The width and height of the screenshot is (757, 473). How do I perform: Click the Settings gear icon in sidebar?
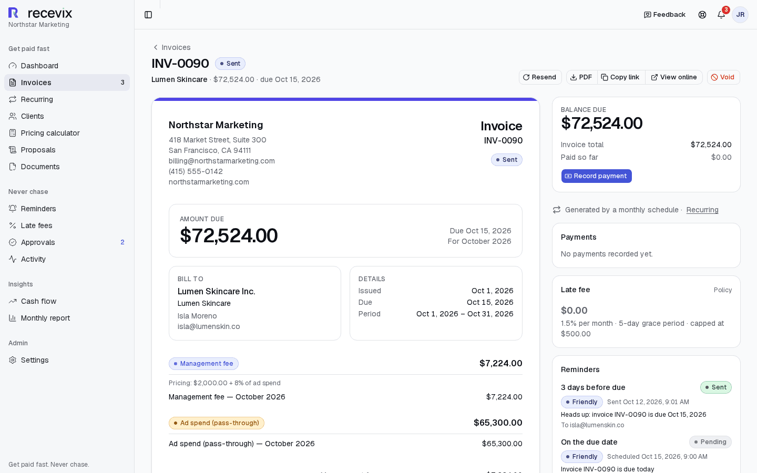tap(13, 360)
